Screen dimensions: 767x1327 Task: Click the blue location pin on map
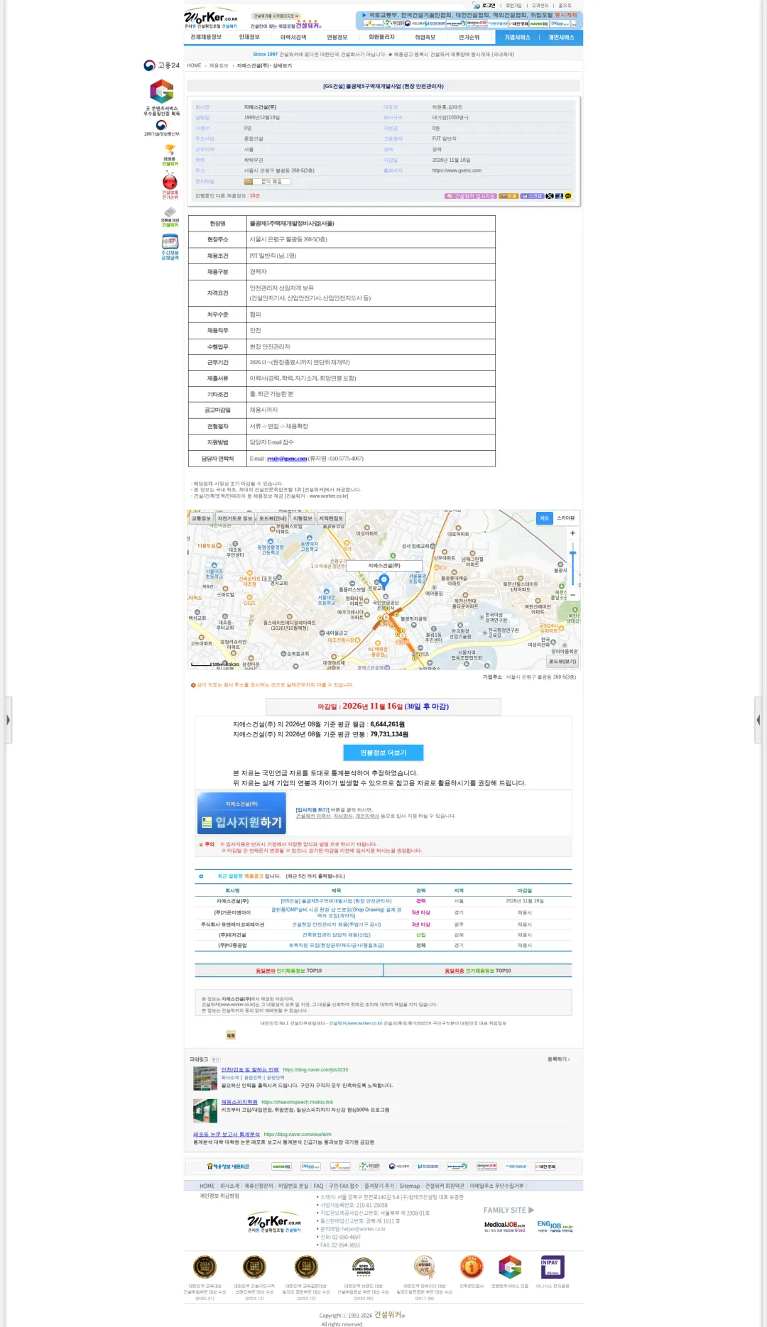pos(384,581)
